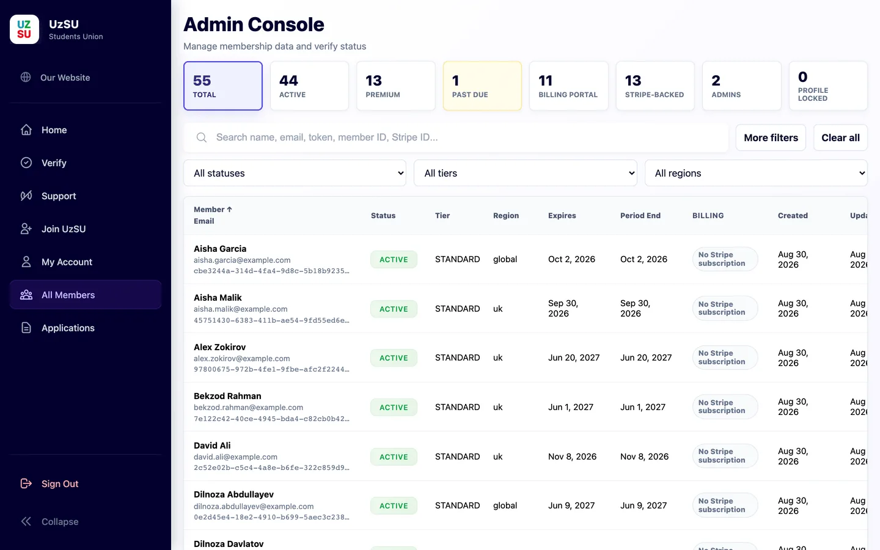Click the Support icon in sidebar
The image size is (880, 550).
point(26,196)
